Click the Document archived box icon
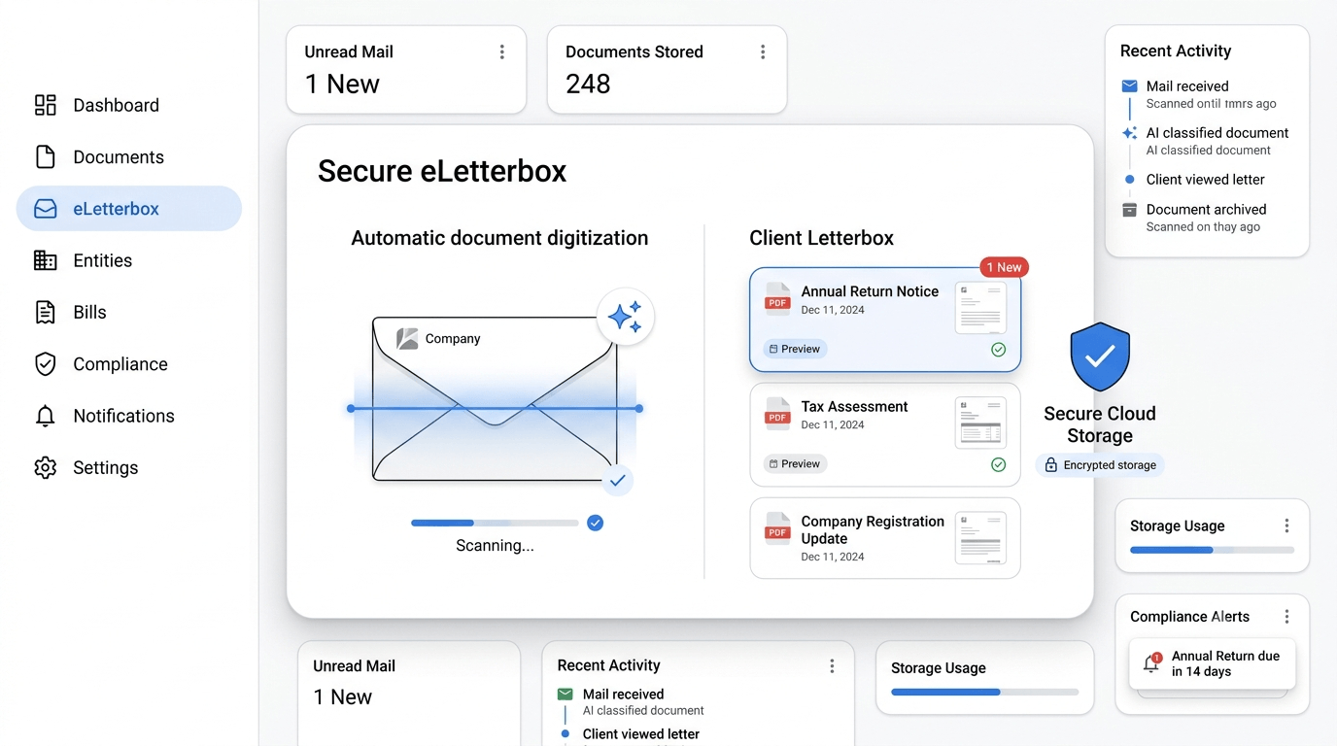Screen dimensions: 1337x746 (x=1129, y=210)
